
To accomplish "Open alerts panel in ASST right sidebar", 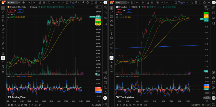I will pos(214,13).
